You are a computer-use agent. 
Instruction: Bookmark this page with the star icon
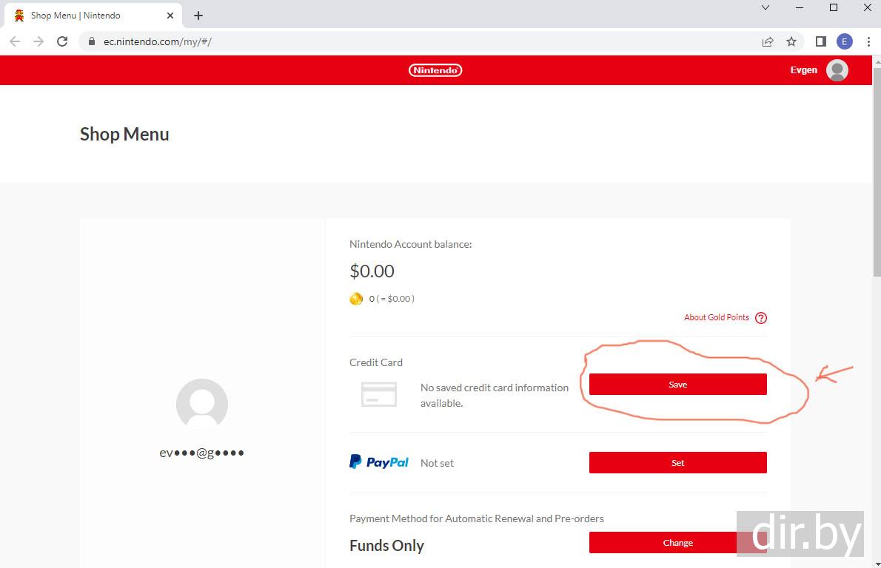coord(791,41)
